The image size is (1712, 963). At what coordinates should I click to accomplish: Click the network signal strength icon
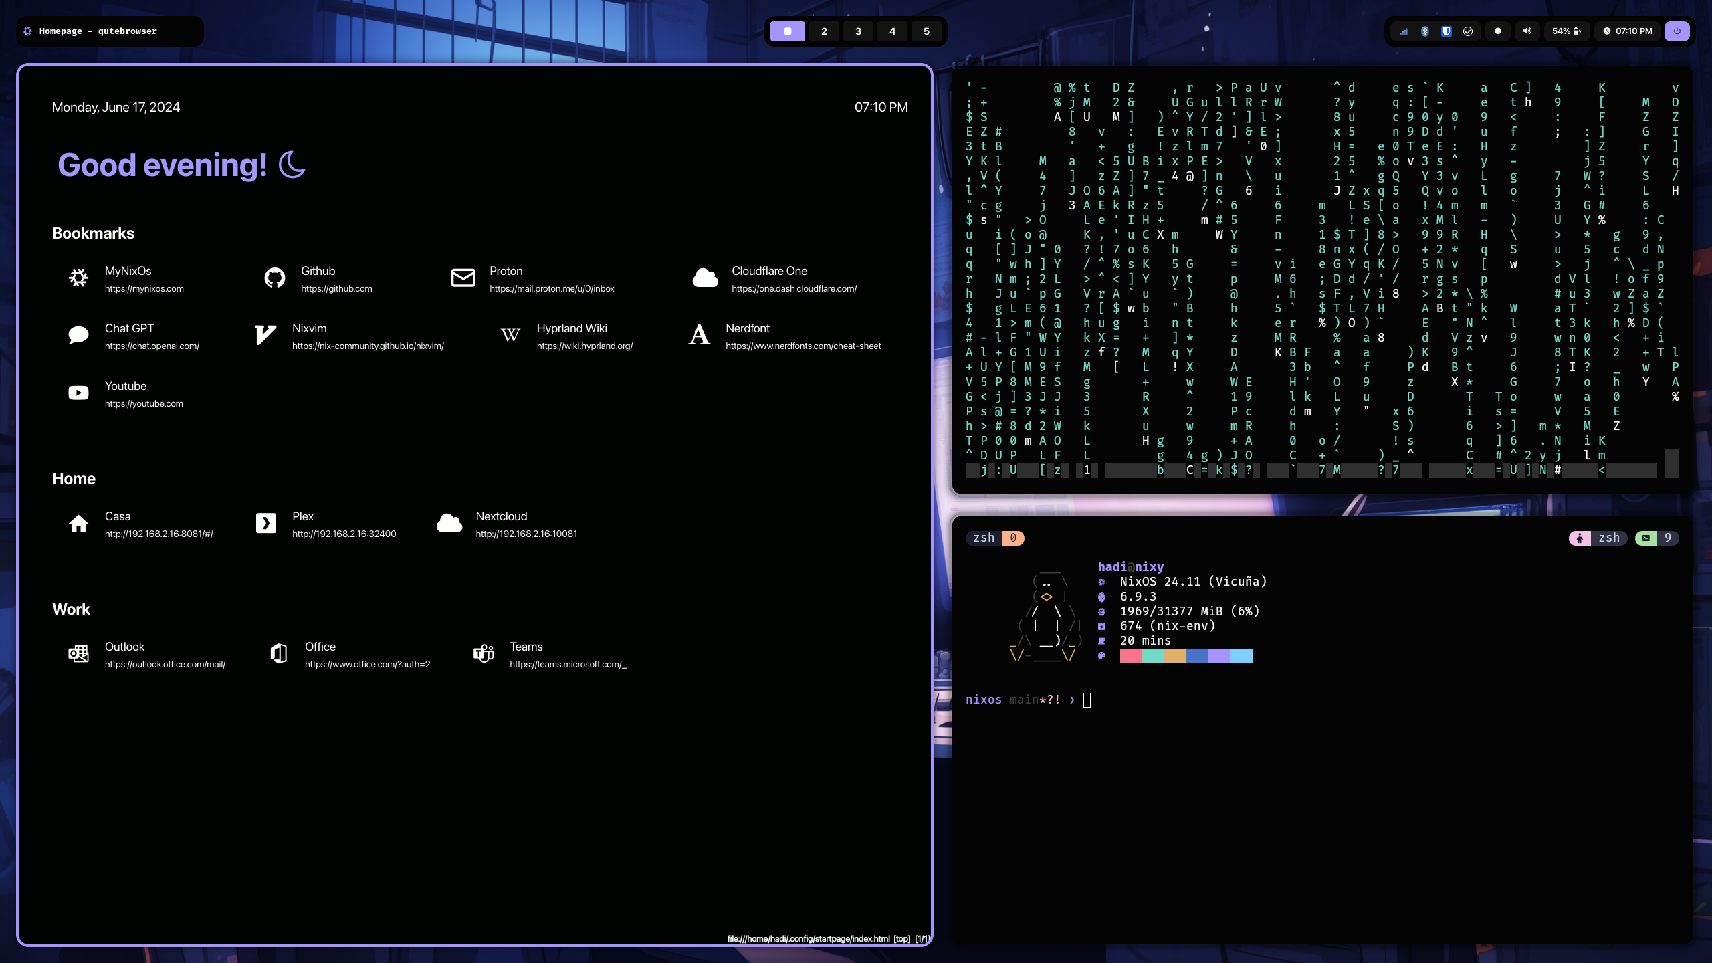1404,31
